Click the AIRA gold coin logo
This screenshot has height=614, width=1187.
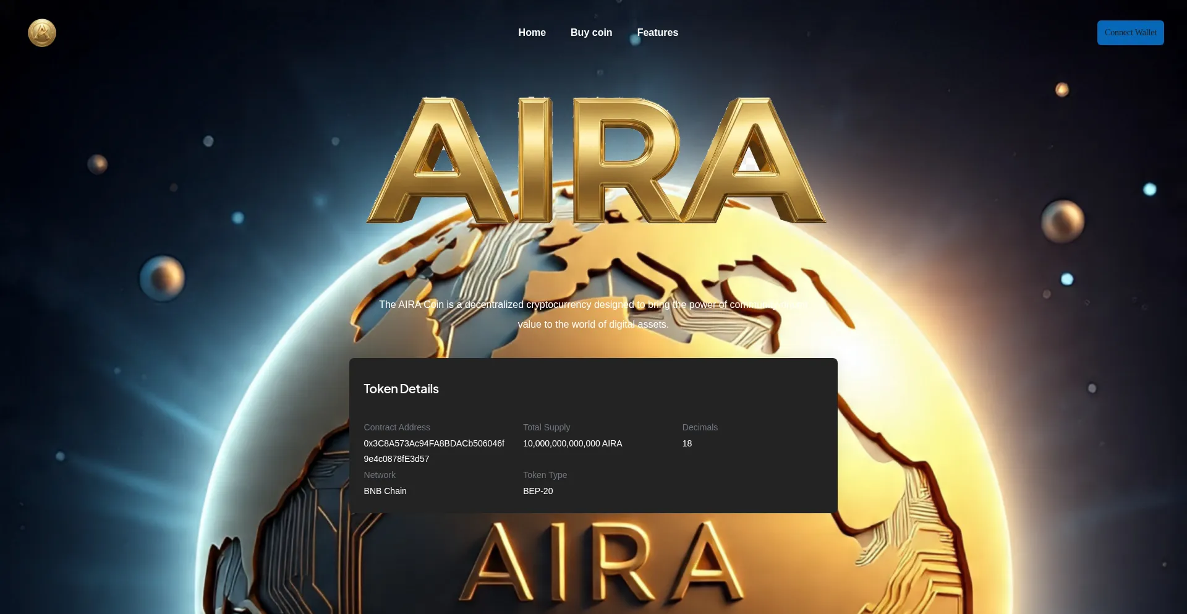42,33
